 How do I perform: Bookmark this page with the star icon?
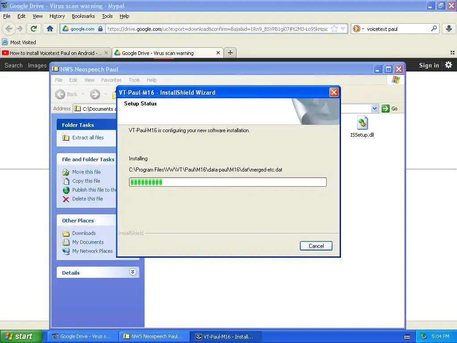(x=334, y=29)
